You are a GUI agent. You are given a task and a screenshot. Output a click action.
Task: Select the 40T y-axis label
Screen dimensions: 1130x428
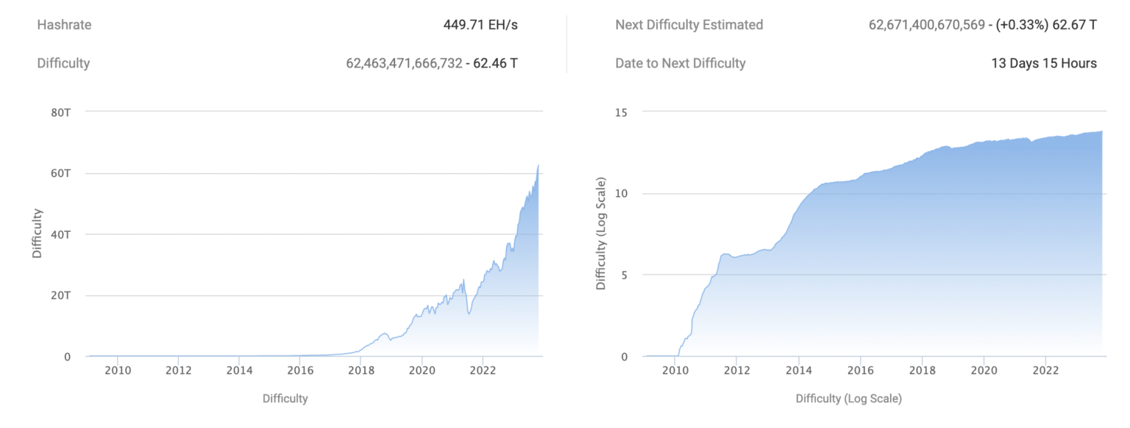pyautogui.click(x=61, y=234)
